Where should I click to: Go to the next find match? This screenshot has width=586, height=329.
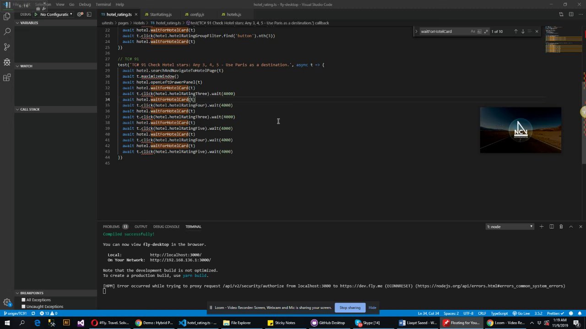pyautogui.click(x=522, y=32)
